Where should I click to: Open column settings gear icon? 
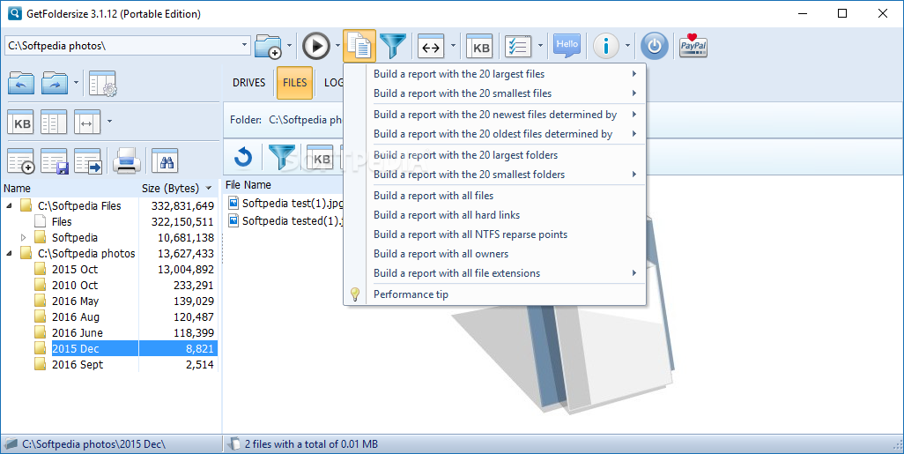click(x=102, y=84)
